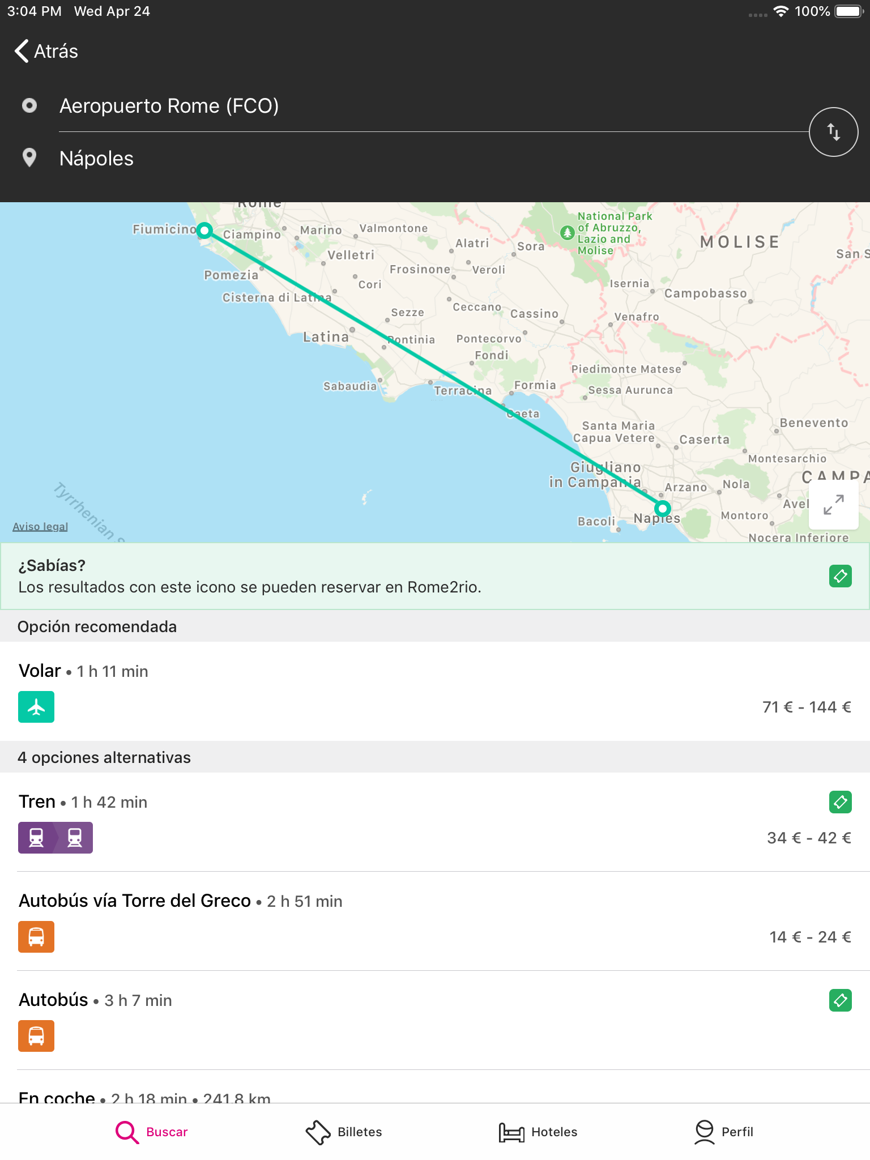
Task: Tap the bookable ticket icon in ¿Sabías? banner
Action: [x=841, y=576]
